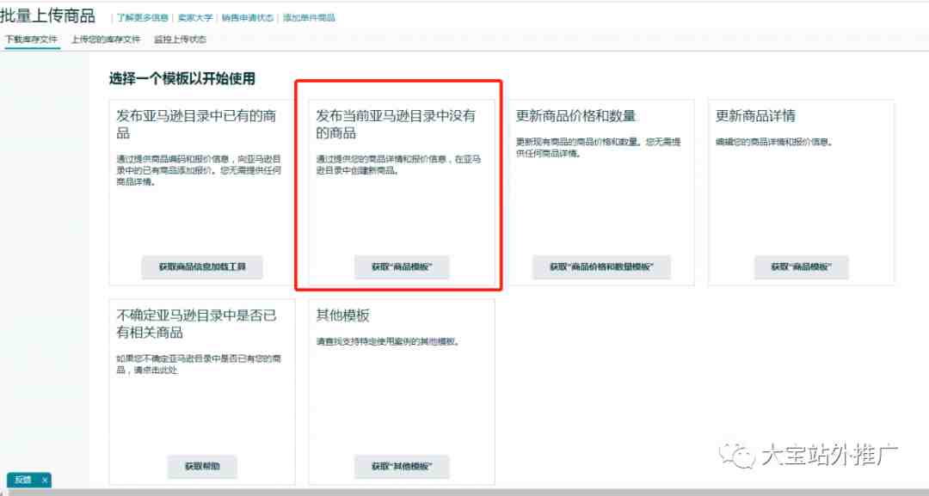The height and width of the screenshot is (496, 929).
Task: Click the 批量上传商品 page title
Action: click(x=47, y=16)
